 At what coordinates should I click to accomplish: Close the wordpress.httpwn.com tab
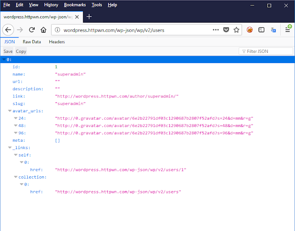tap(77, 17)
